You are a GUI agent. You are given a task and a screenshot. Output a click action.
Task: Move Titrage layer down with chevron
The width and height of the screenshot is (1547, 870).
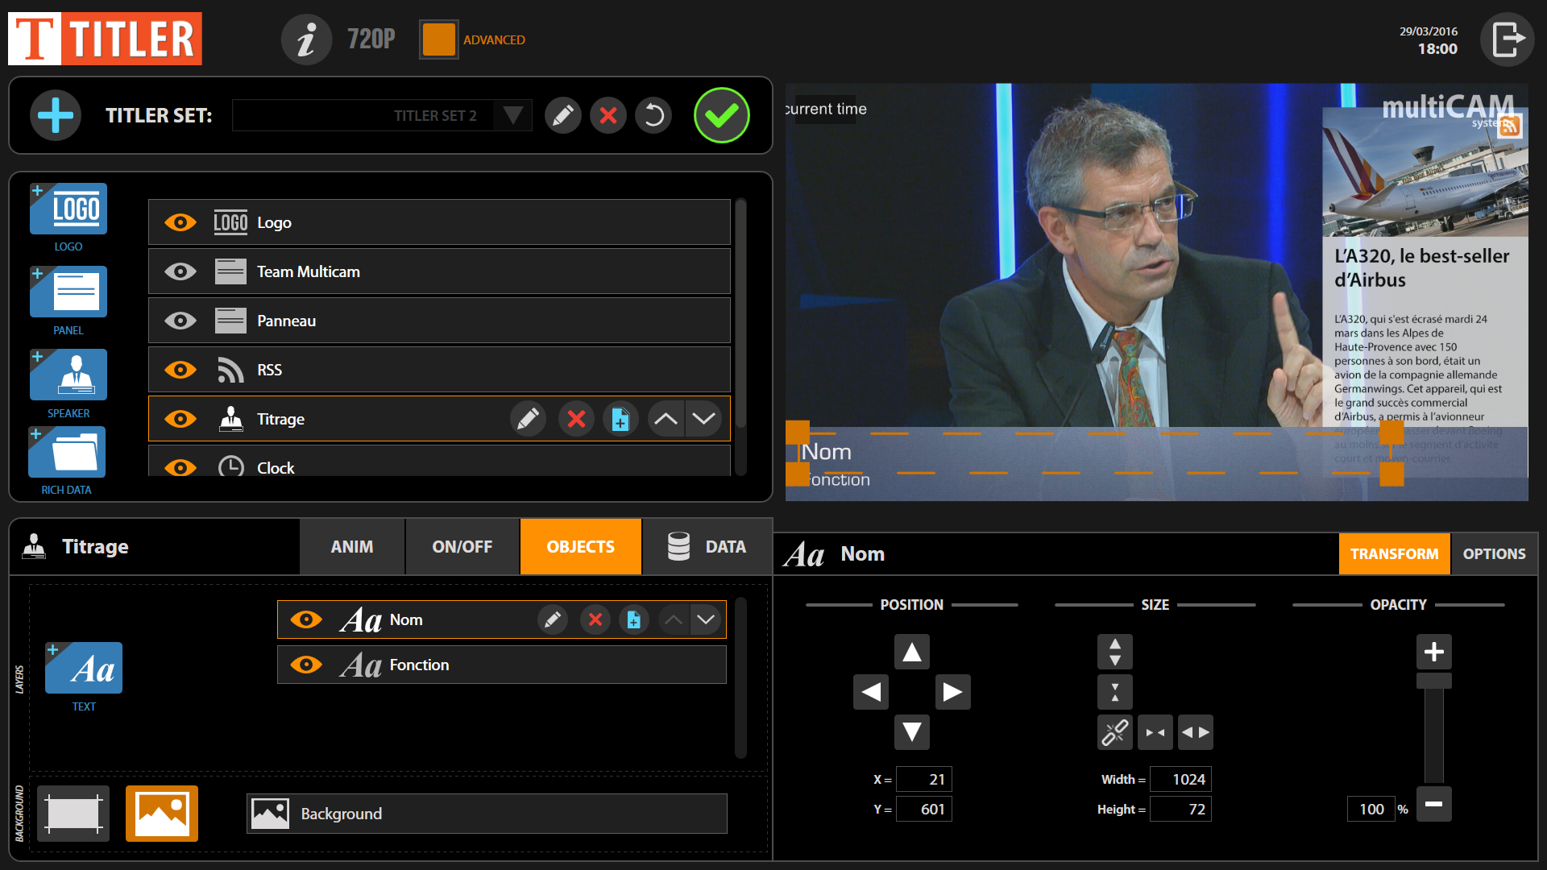point(703,419)
